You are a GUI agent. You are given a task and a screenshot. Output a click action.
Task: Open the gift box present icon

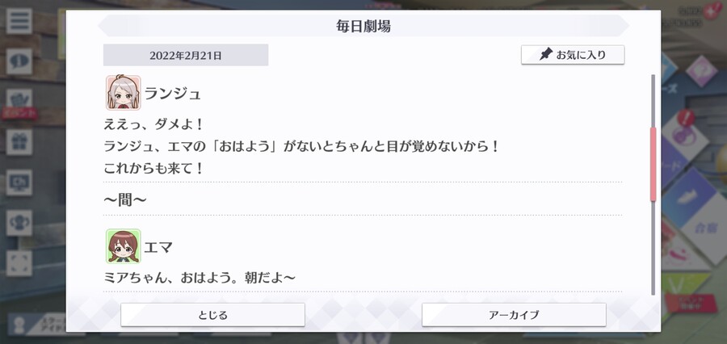point(19,142)
